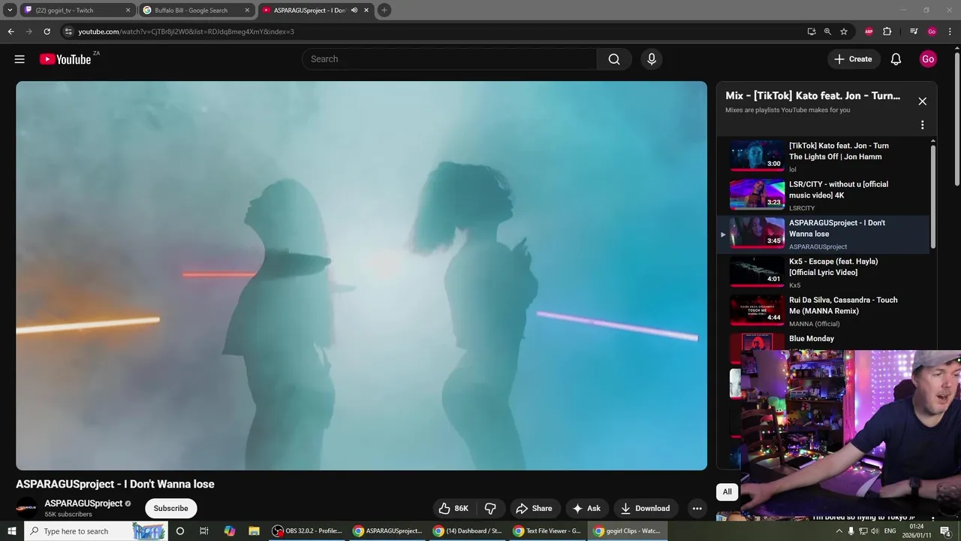Switch to the OBS 32.0.2 taskbar window
The width and height of the screenshot is (961, 541).
pyautogui.click(x=308, y=531)
